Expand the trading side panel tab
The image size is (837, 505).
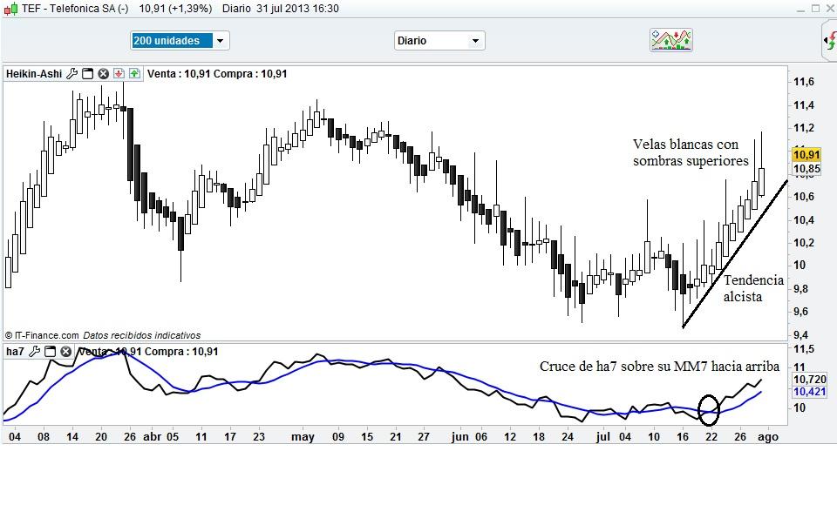(x=829, y=40)
